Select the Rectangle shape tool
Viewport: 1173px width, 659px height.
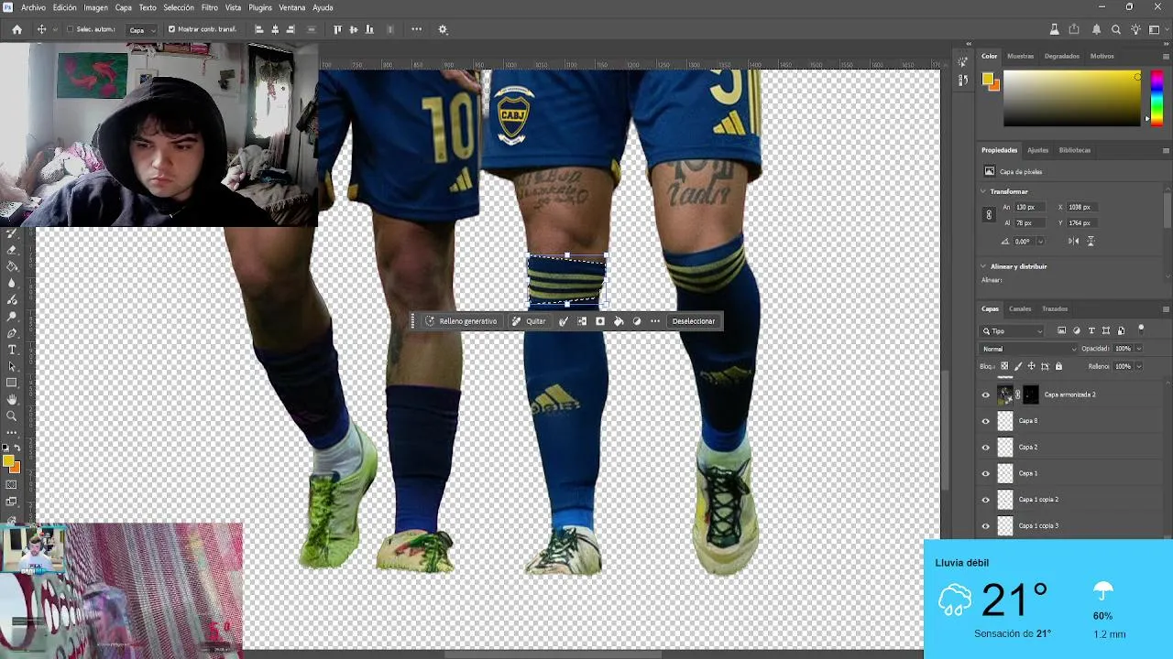[12, 383]
